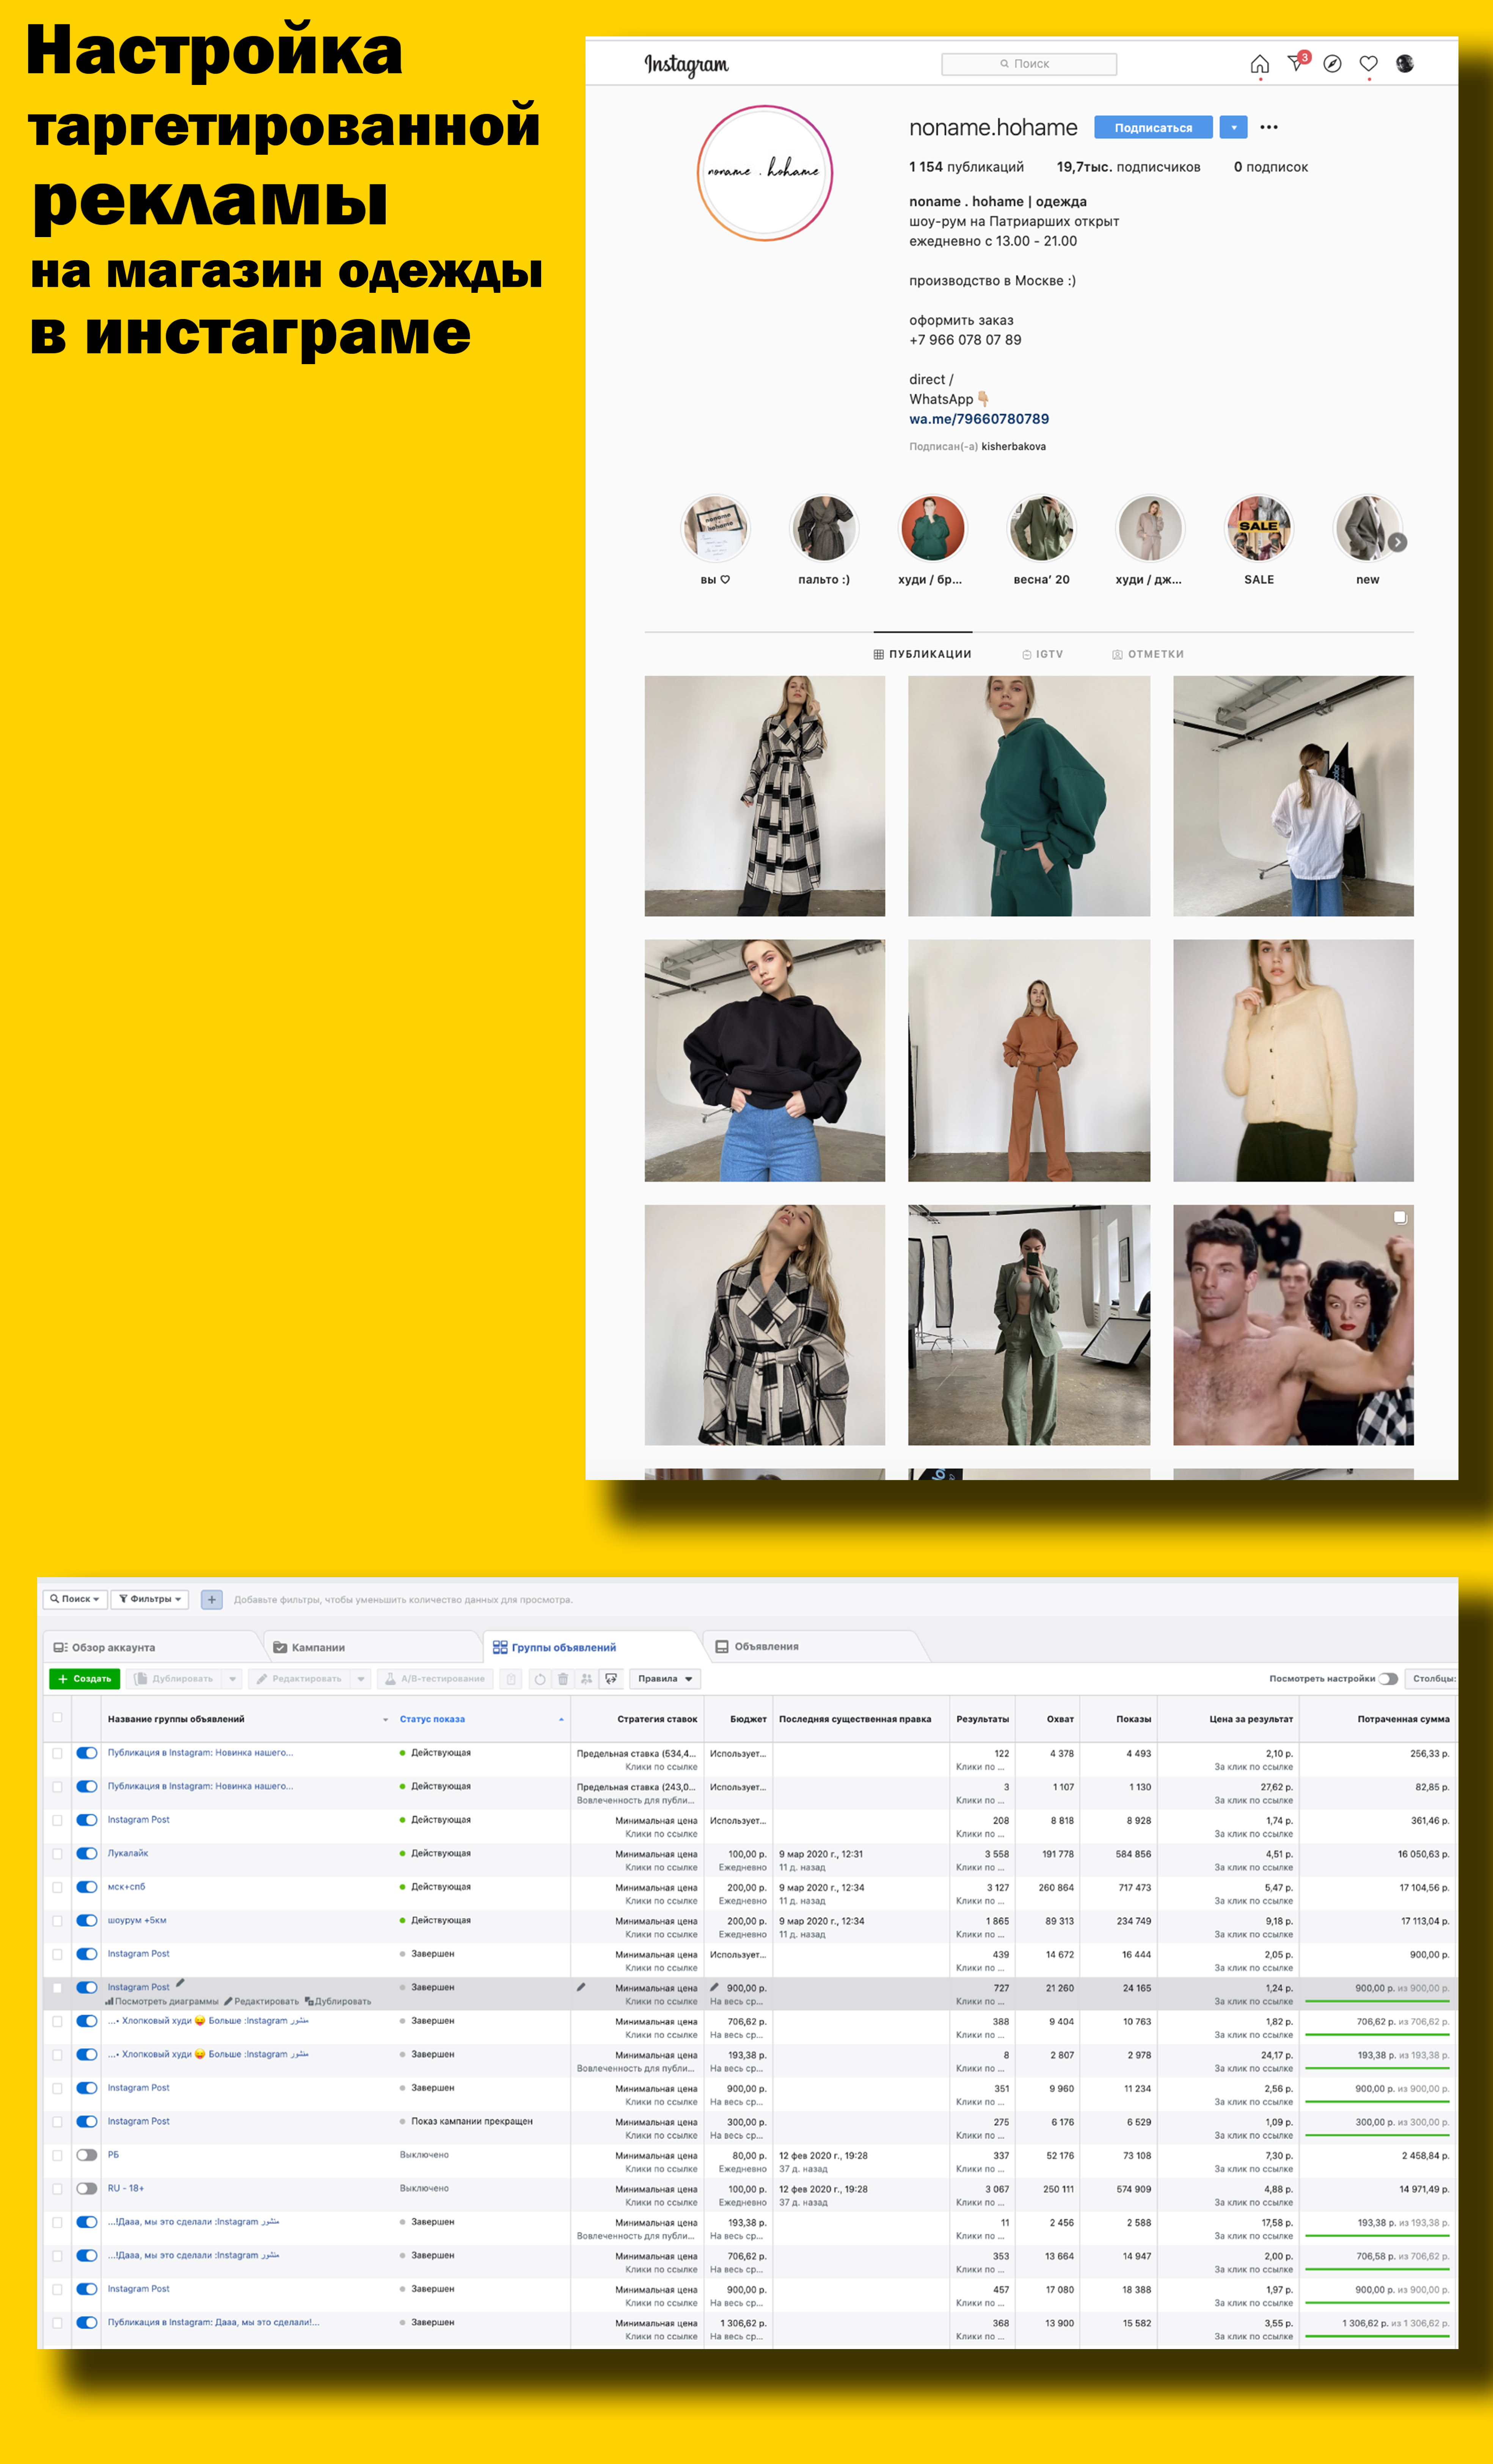Click the export/share icon in Ads toolbar
Image resolution: width=1493 pixels, height=2464 pixels.
611,1679
